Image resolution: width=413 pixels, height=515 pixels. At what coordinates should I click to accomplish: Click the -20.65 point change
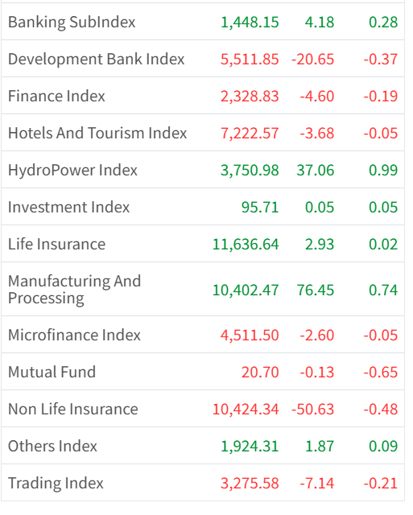tap(312, 60)
